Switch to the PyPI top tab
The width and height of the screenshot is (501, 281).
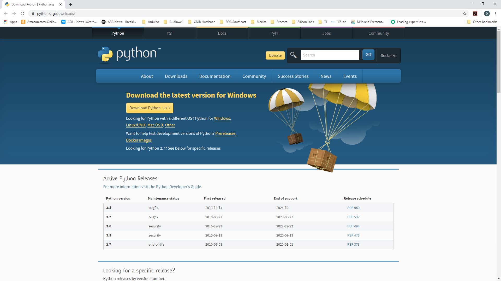click(x=274, y=33)
